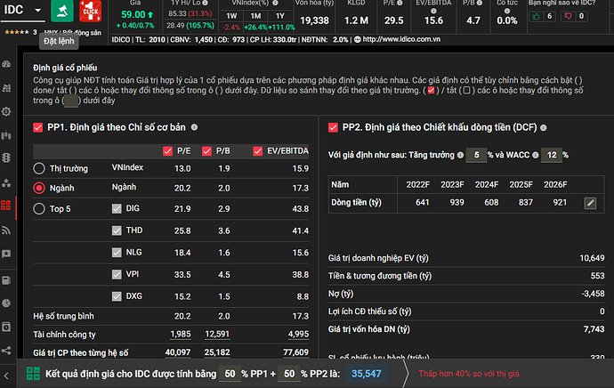Toggle the P/E column checkbox
Viewport: 614px width, 388px height.
click(167, 150)
